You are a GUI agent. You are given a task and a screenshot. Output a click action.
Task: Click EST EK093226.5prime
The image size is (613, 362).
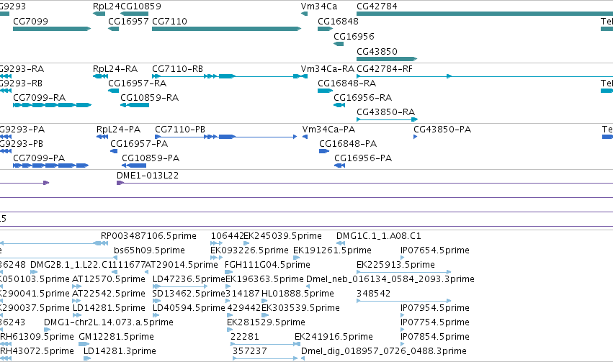pyautogui.click(x=249, y=250)
